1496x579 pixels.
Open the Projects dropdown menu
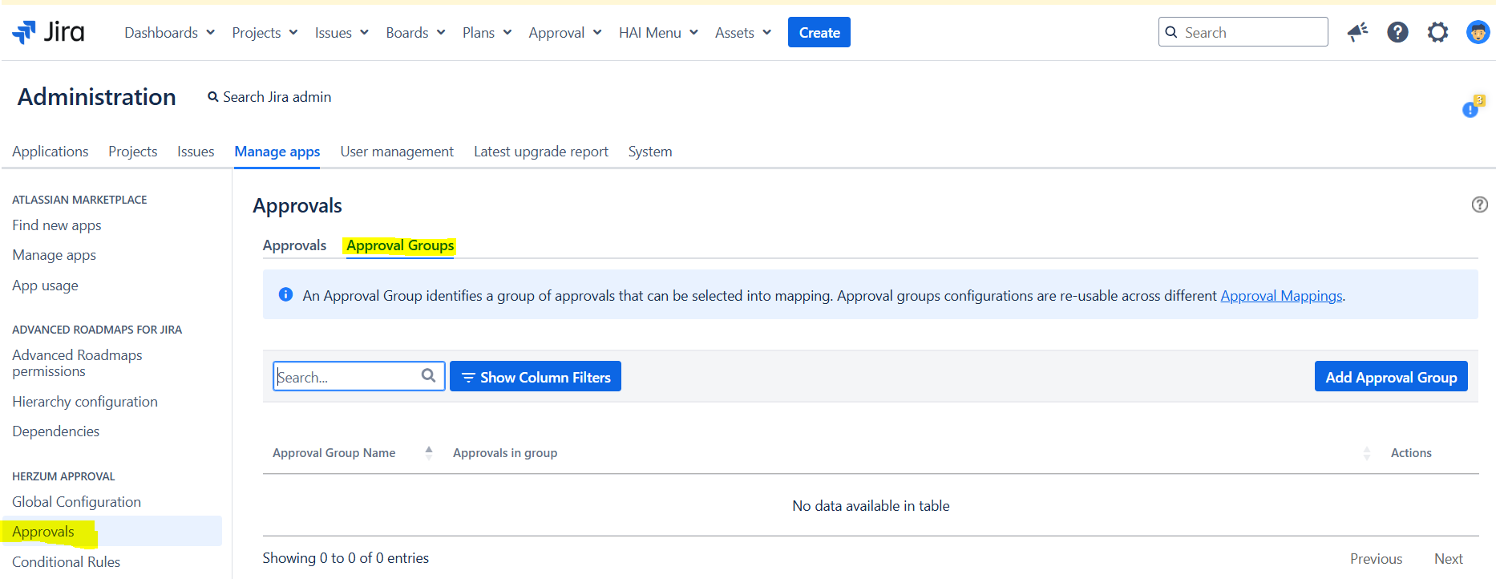265,33
